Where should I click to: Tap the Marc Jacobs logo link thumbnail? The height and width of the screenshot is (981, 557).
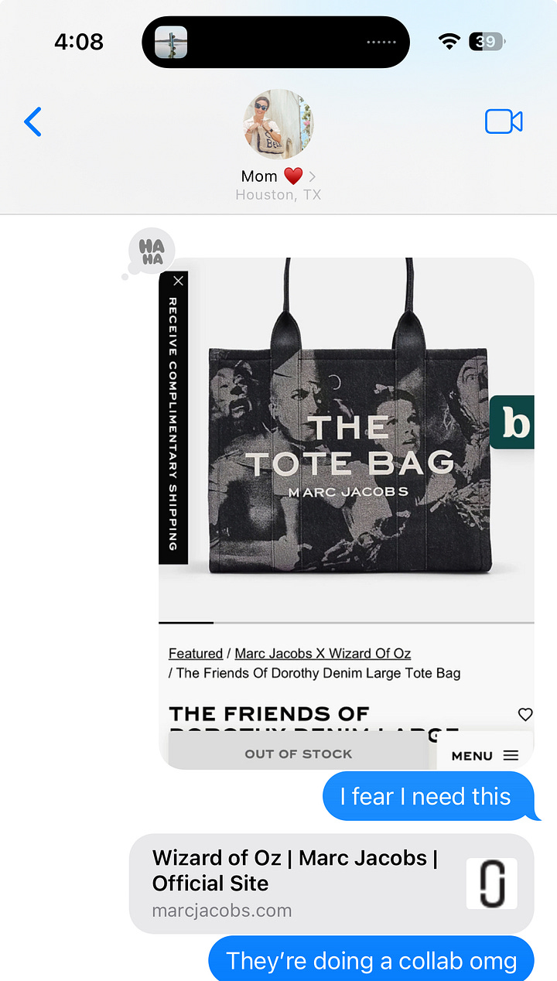(491, 883)
